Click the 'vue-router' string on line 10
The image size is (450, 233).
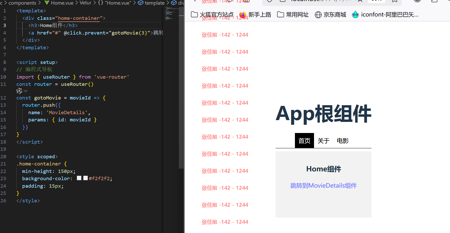click(x=111, y=77)
